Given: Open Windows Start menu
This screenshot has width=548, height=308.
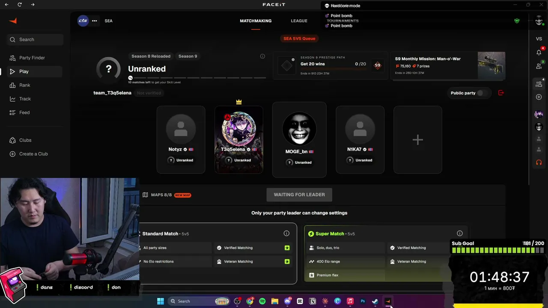Looking at the screenshot, I should (x=161, y=301).
